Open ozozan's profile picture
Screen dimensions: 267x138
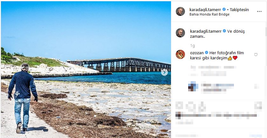coord(180,54)
